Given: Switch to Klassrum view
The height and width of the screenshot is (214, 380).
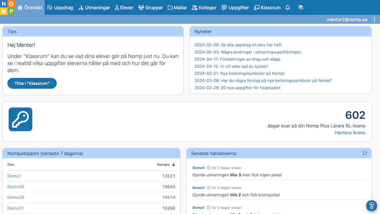Looking at the screenshot, I should 267,8.
